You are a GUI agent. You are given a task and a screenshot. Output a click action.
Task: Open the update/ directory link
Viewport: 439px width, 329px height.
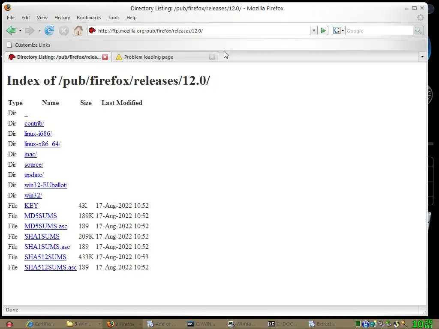point(34,175)
